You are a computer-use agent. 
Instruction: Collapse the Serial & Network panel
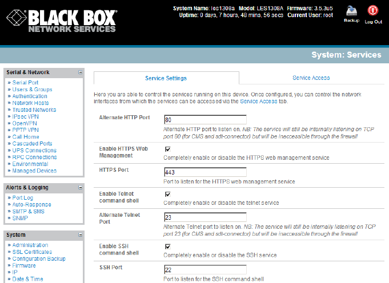click(x=81, y=72)
